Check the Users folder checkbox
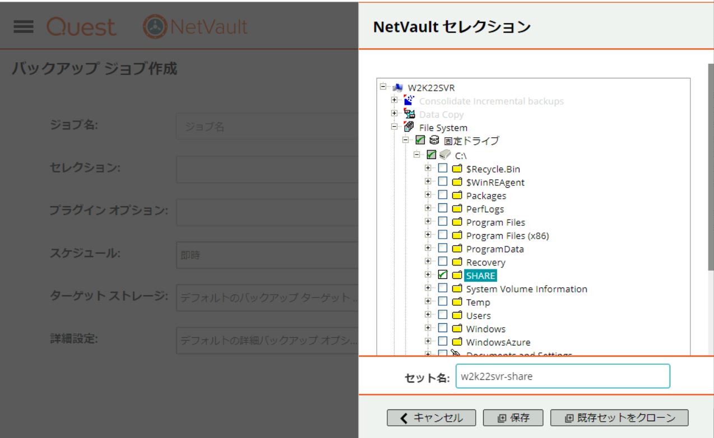 (x=443, y=315)
